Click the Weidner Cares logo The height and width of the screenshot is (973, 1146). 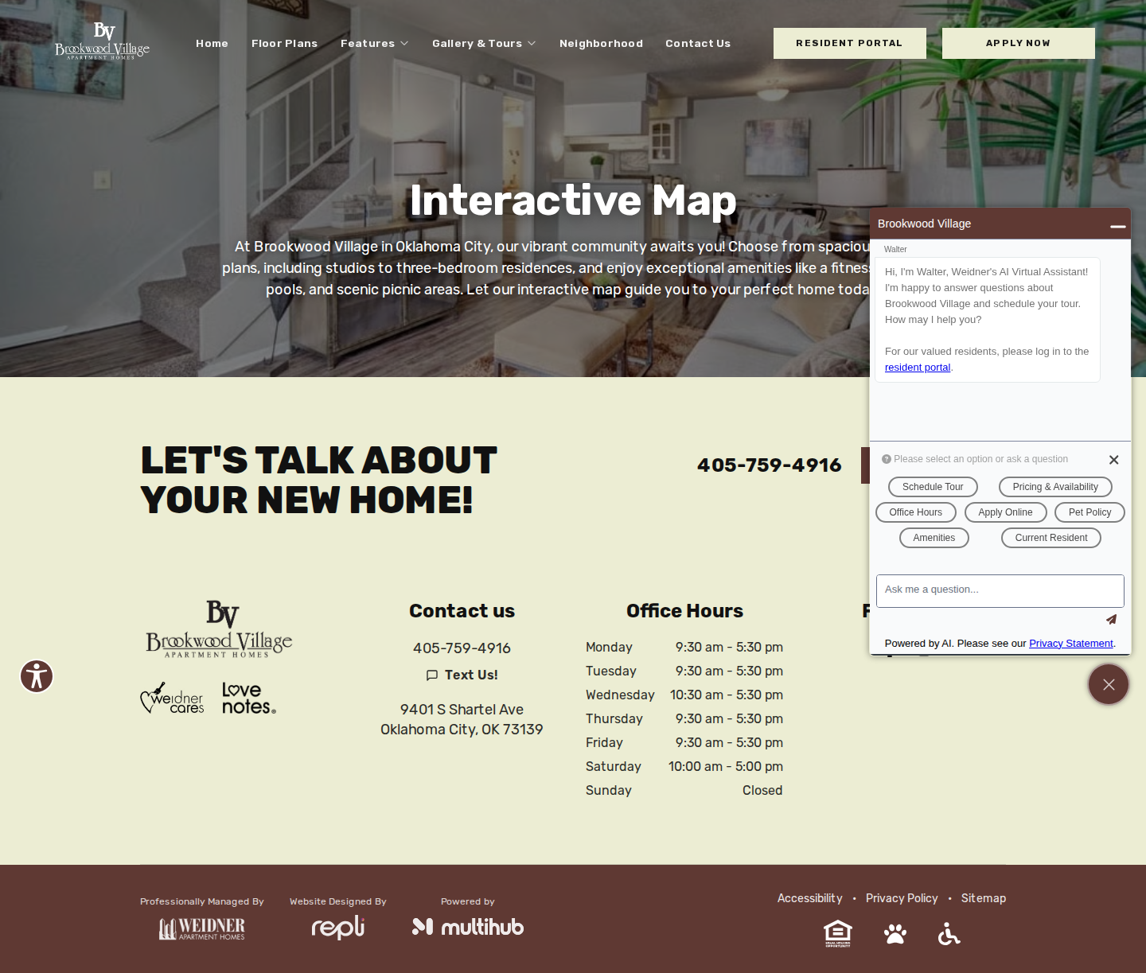172,698
